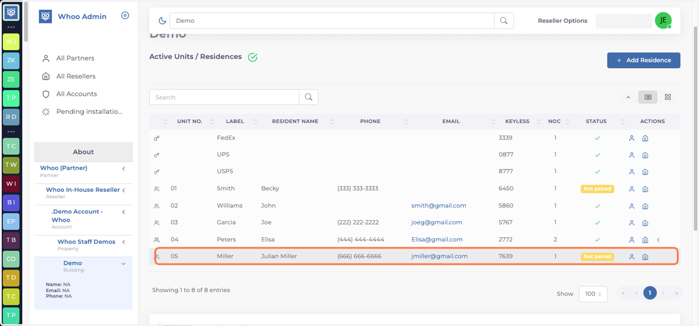
Task: Open the CO workspace in the left dock
Action: pyautogui.click(x=11, y=258)
